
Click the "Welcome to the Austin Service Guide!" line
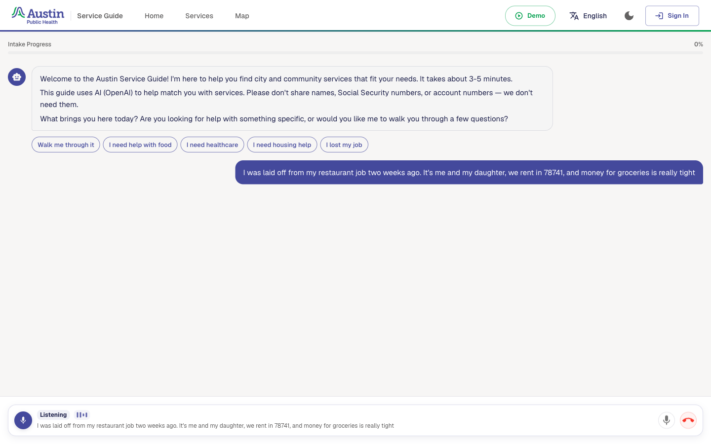tap(276, 79)
